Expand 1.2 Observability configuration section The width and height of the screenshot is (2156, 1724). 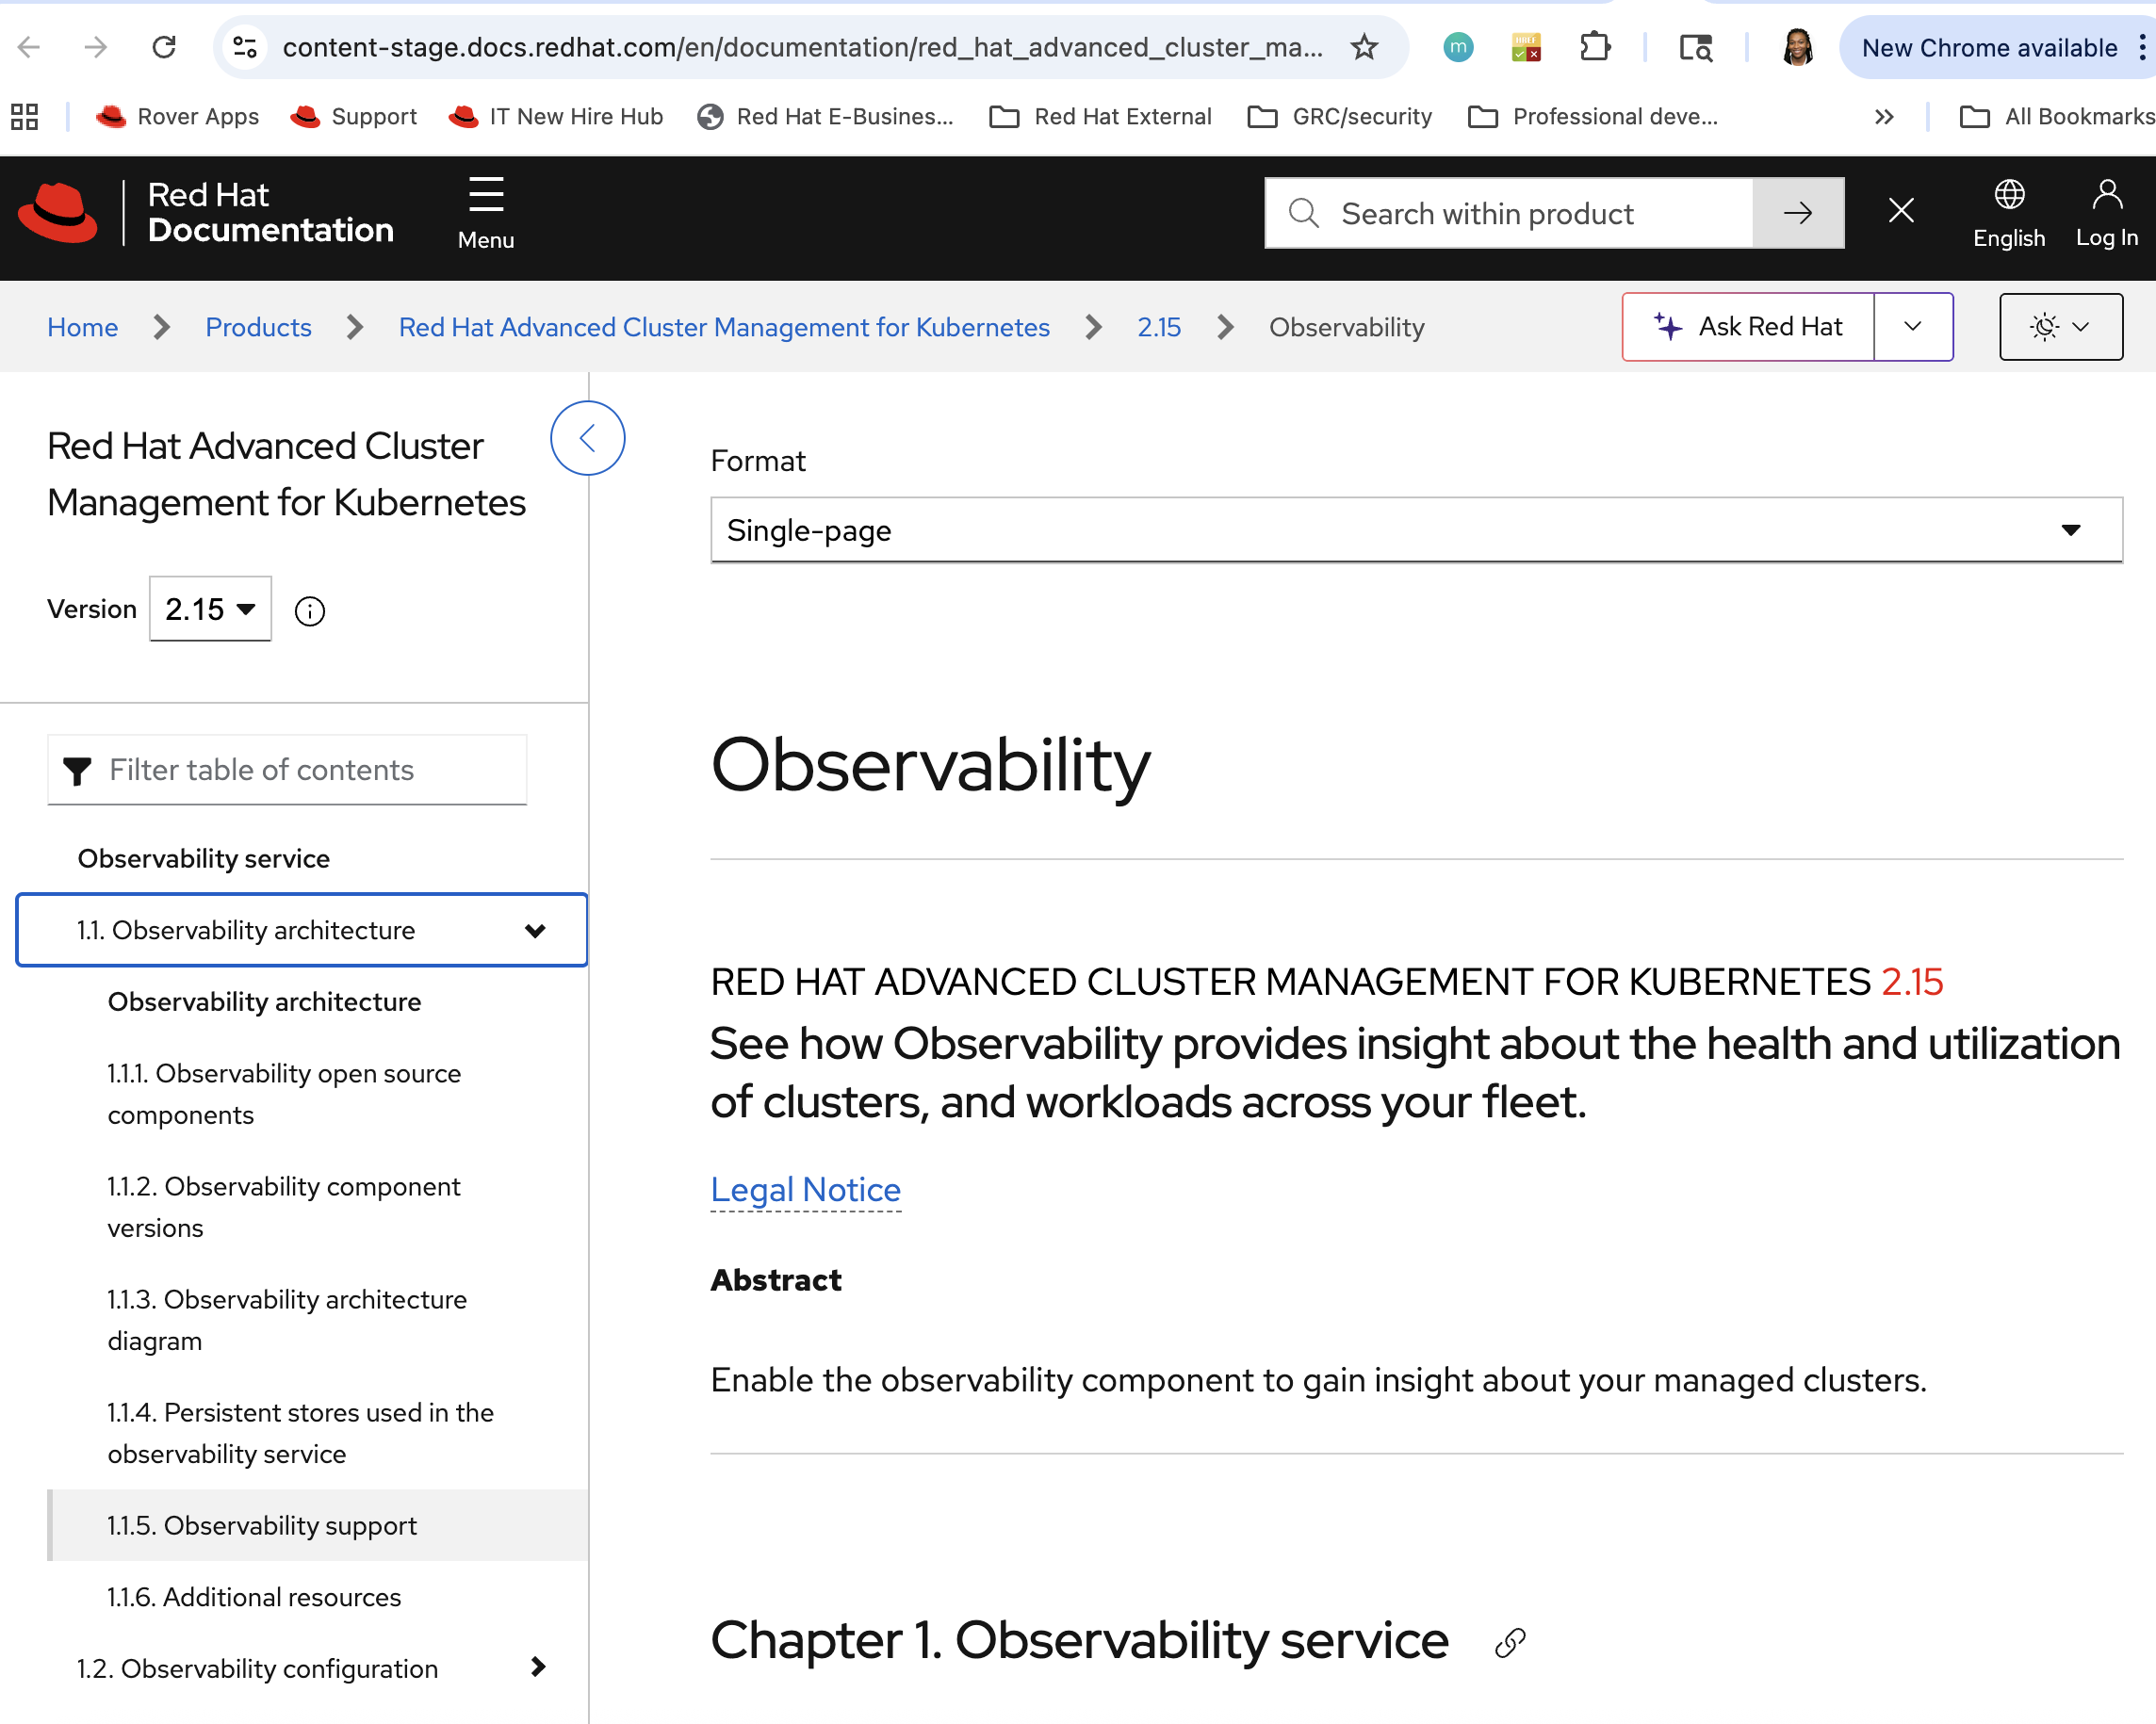click(537, 1667)
